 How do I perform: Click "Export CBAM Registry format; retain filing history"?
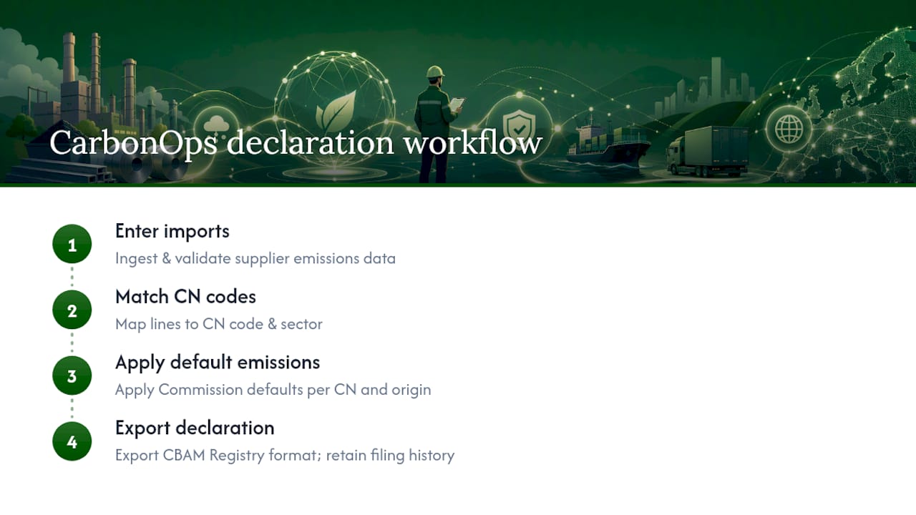285,456
